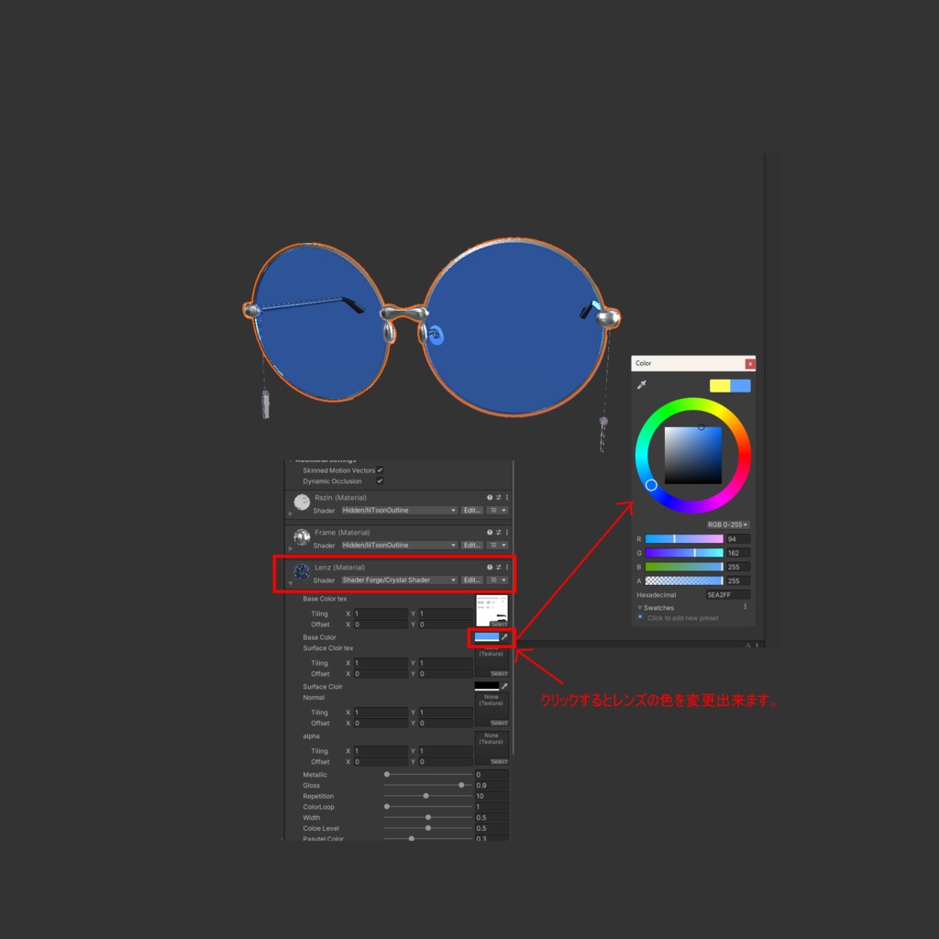Click the eyedropper next to Basa Color
The height and width of the screenshot is (939, 939).
pyautogui.click(x=504, y=637)
